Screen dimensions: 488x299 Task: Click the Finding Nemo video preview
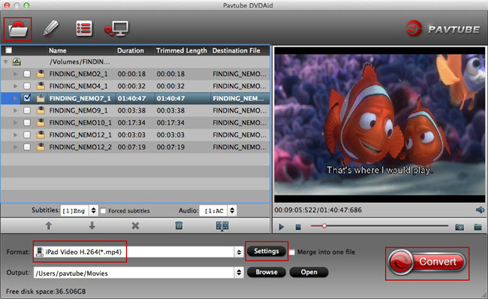pos(379,125)
